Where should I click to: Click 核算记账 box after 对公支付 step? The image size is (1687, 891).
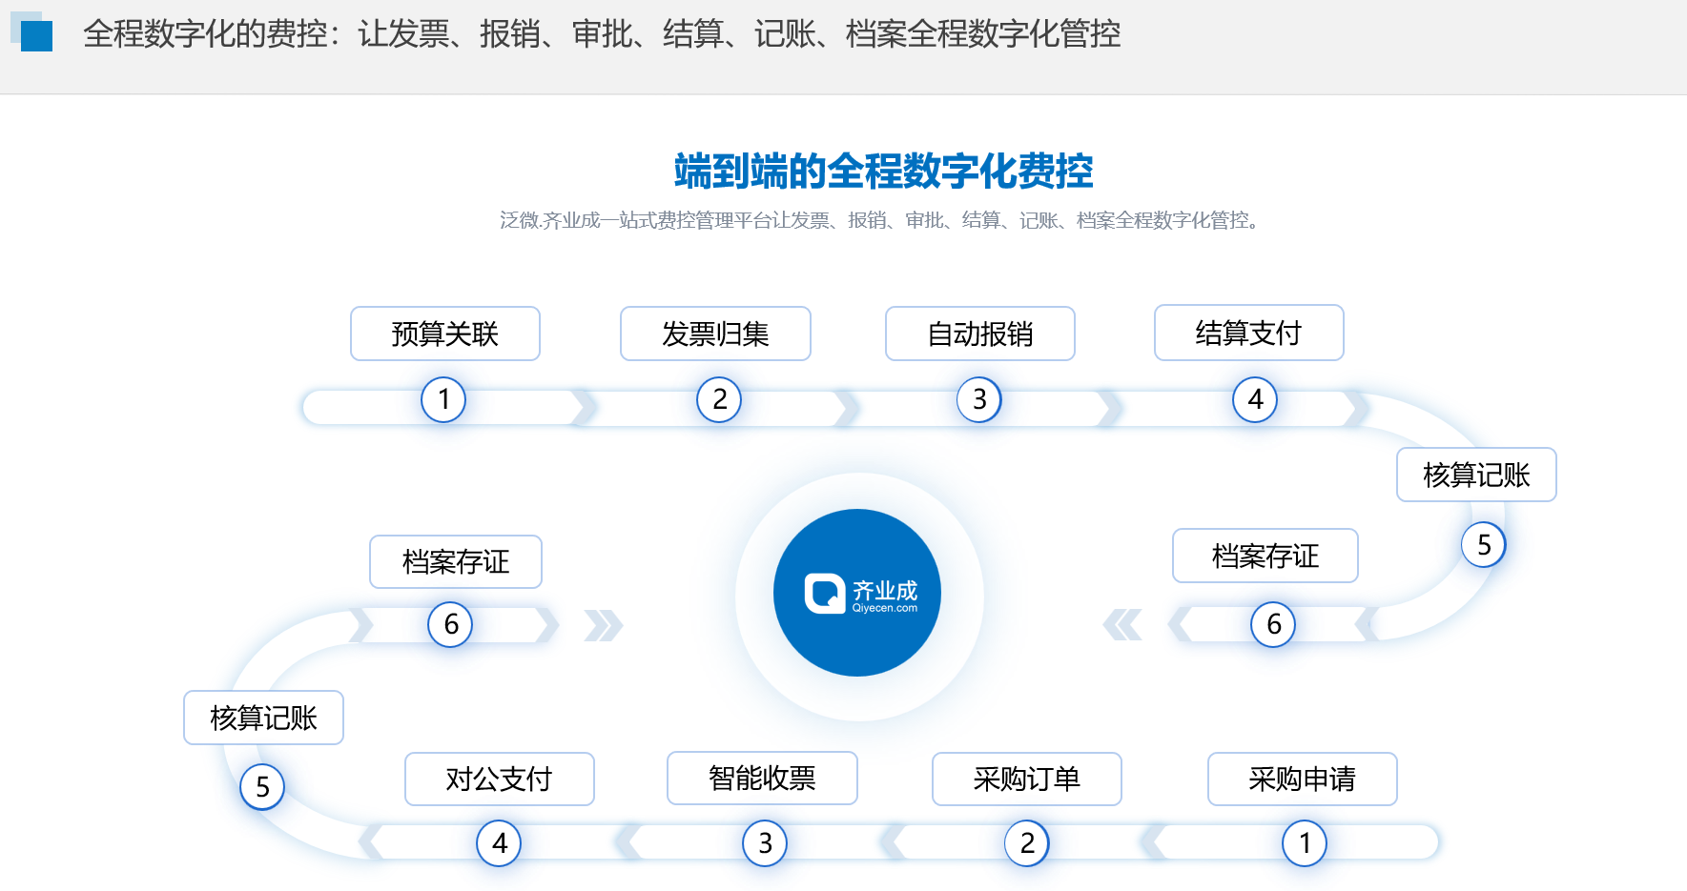(263, 718)
